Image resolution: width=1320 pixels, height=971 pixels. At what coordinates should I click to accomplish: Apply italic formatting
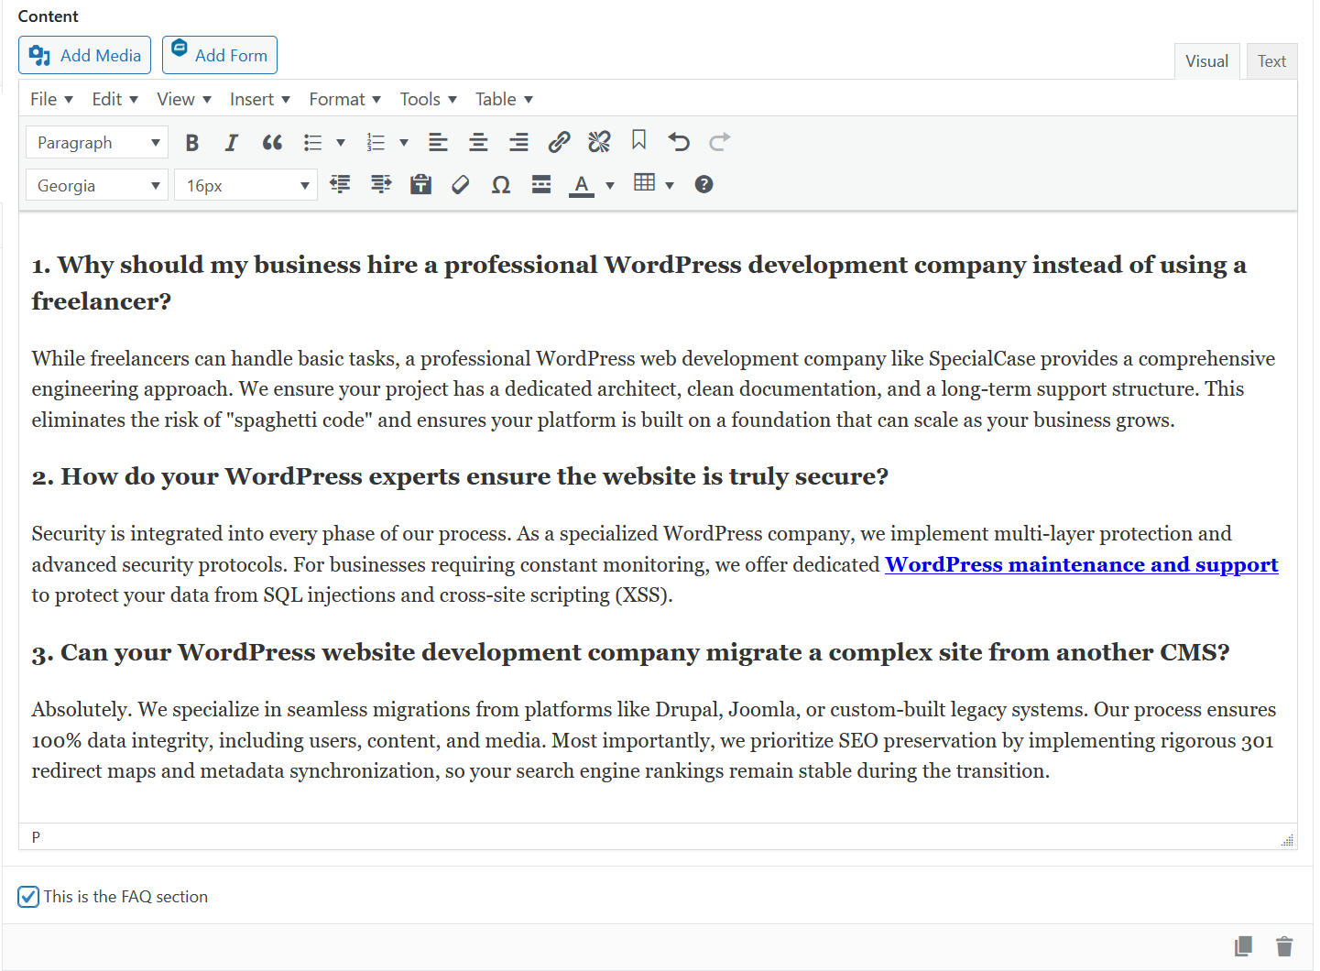232,142
